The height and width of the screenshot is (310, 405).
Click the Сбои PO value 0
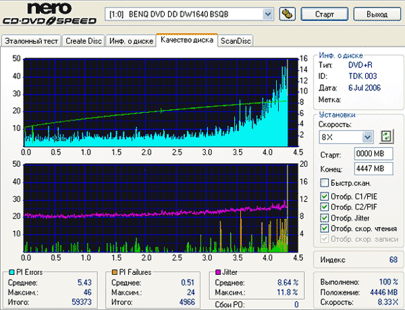(296, 305)
